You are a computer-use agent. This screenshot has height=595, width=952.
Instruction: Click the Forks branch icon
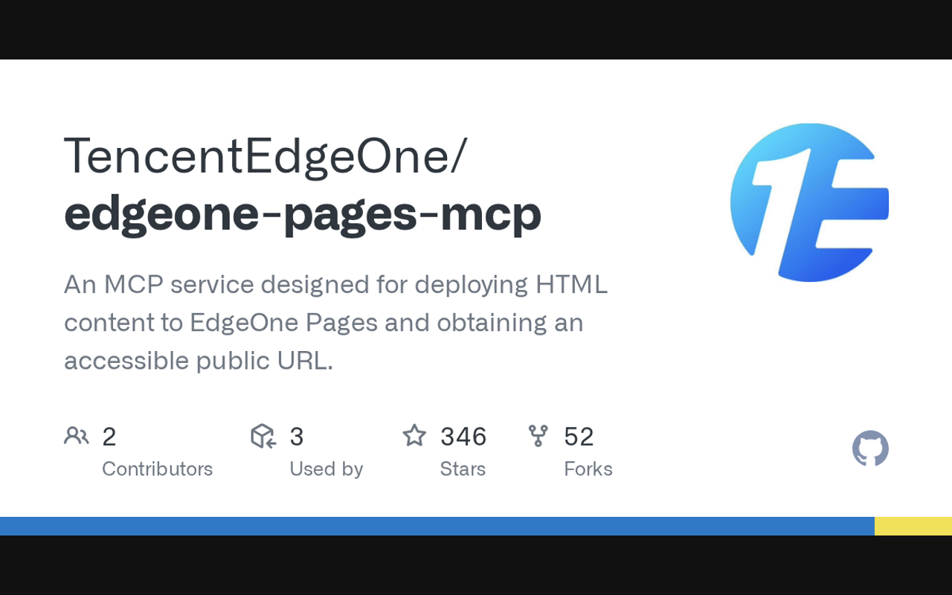click(x=538, y=436)
